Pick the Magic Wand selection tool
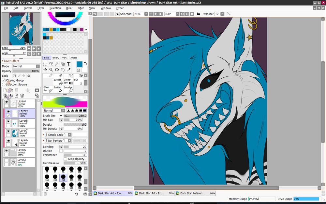 [x=57, y=64]
